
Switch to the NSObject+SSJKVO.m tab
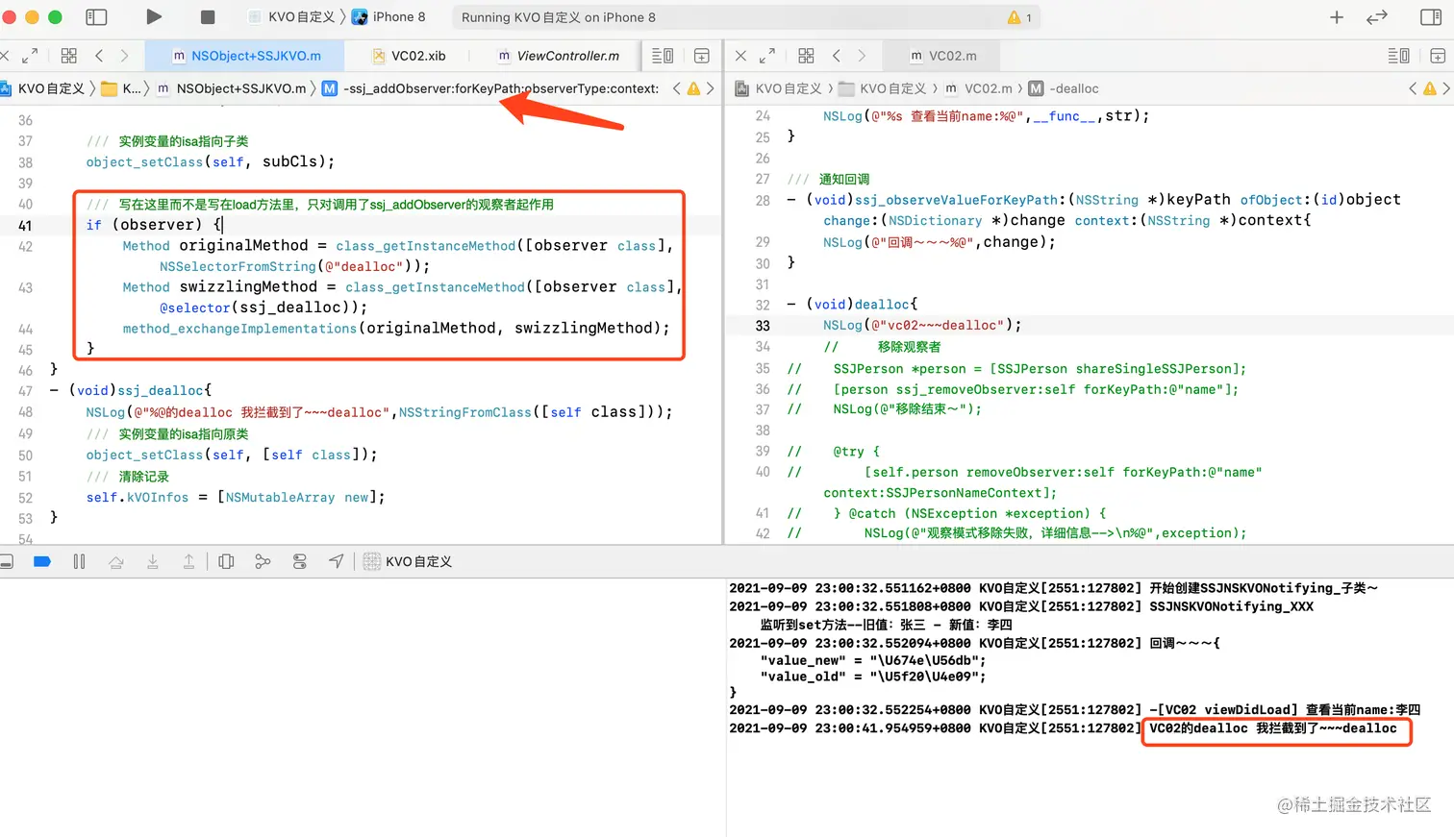click(246, 56)
